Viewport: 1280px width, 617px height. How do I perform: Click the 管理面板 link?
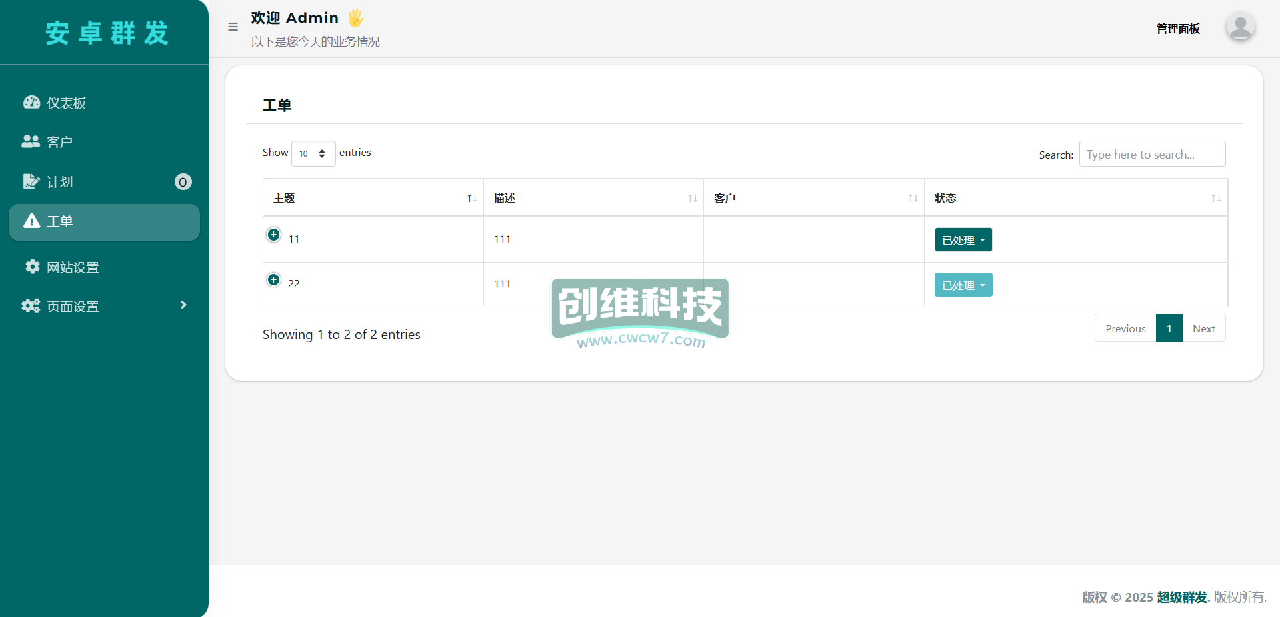[x=1177, y=29]
